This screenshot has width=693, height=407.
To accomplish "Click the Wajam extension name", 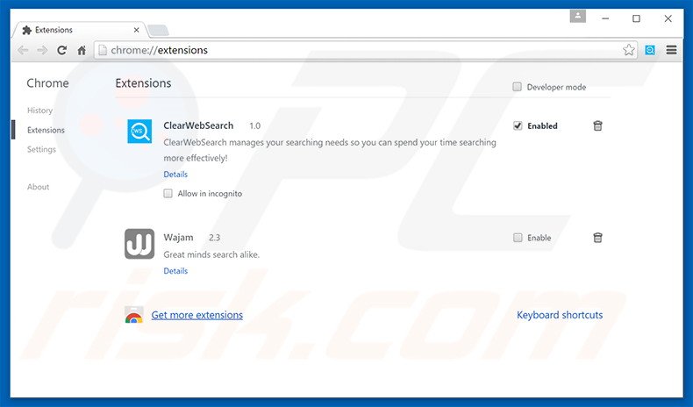I will pos(179,238).
